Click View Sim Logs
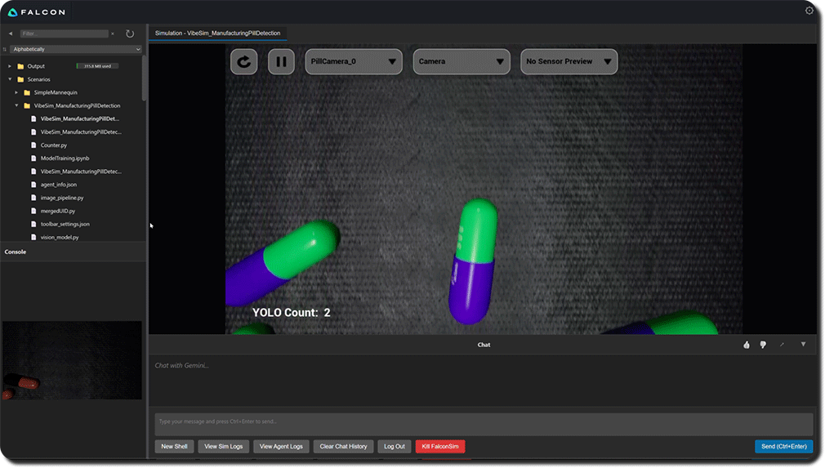 click(224, 447)
